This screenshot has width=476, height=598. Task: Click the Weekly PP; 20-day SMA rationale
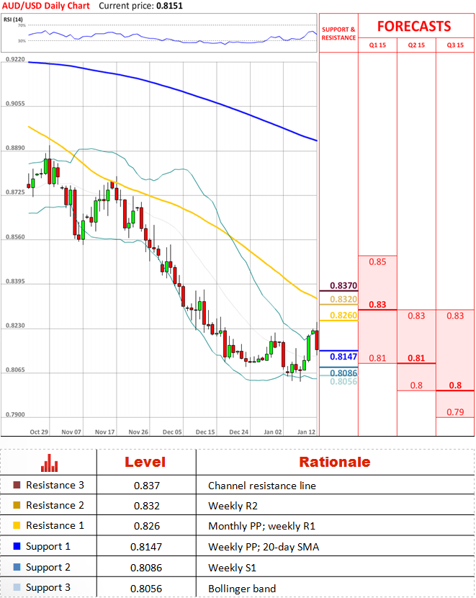[x=264, y=548]
